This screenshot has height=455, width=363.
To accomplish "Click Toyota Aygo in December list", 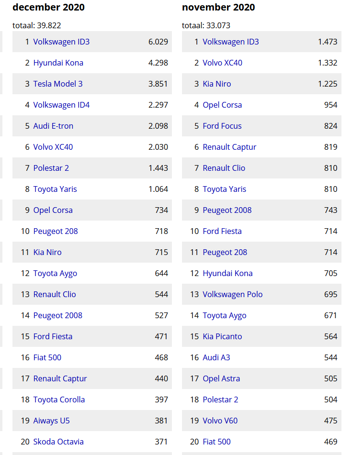I will click(x=55, y=273).
